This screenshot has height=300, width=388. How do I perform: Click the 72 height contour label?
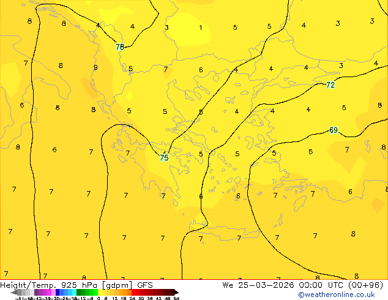point(330,85)
